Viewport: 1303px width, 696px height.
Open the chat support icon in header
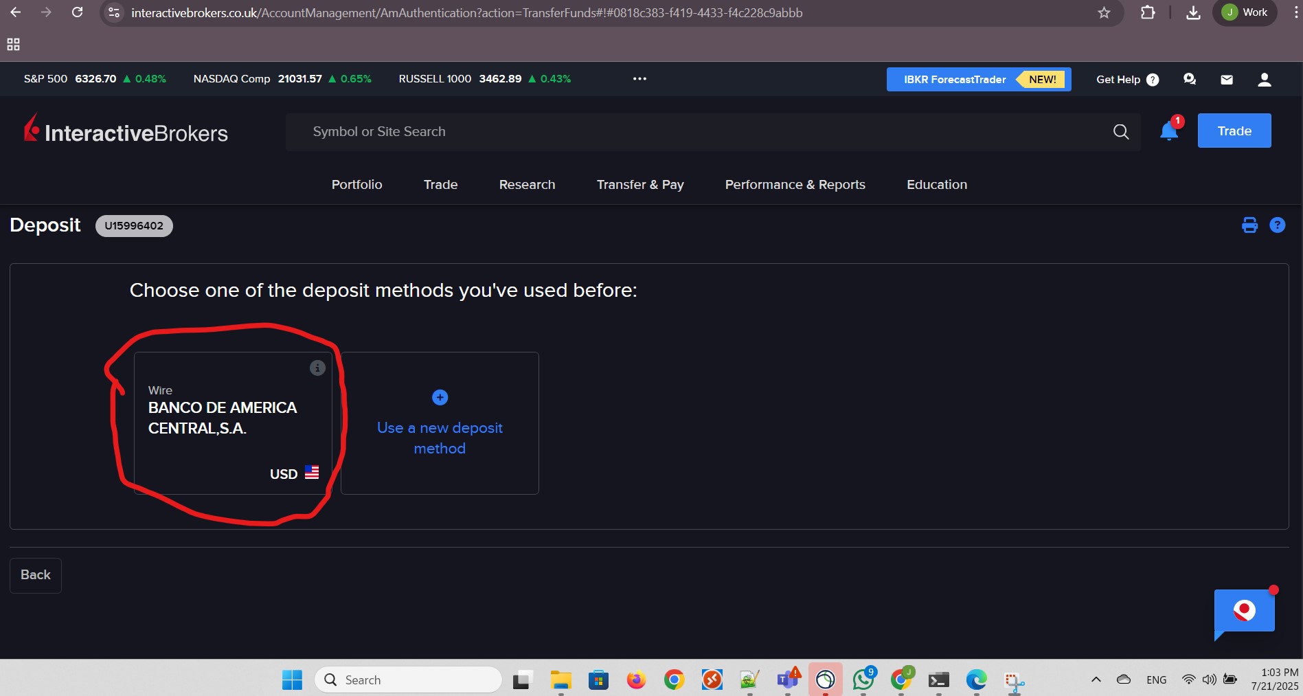pyautogui.click(x=1190, y=80)
